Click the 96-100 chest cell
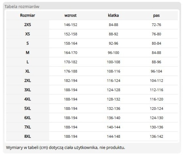The image size is (183, 156). click(114, 53)
